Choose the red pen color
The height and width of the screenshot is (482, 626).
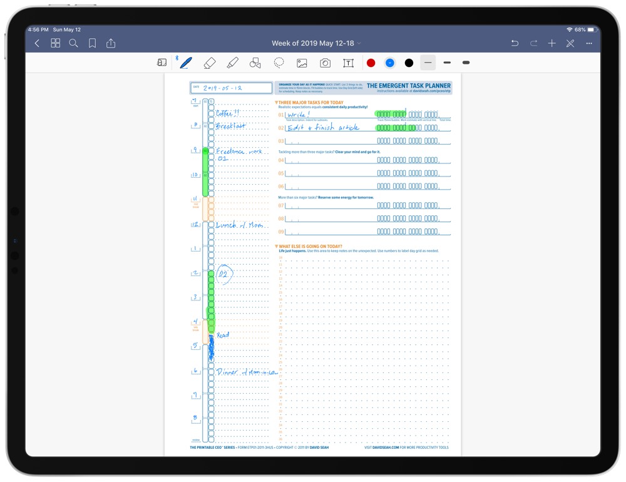(x=371, y=63)
